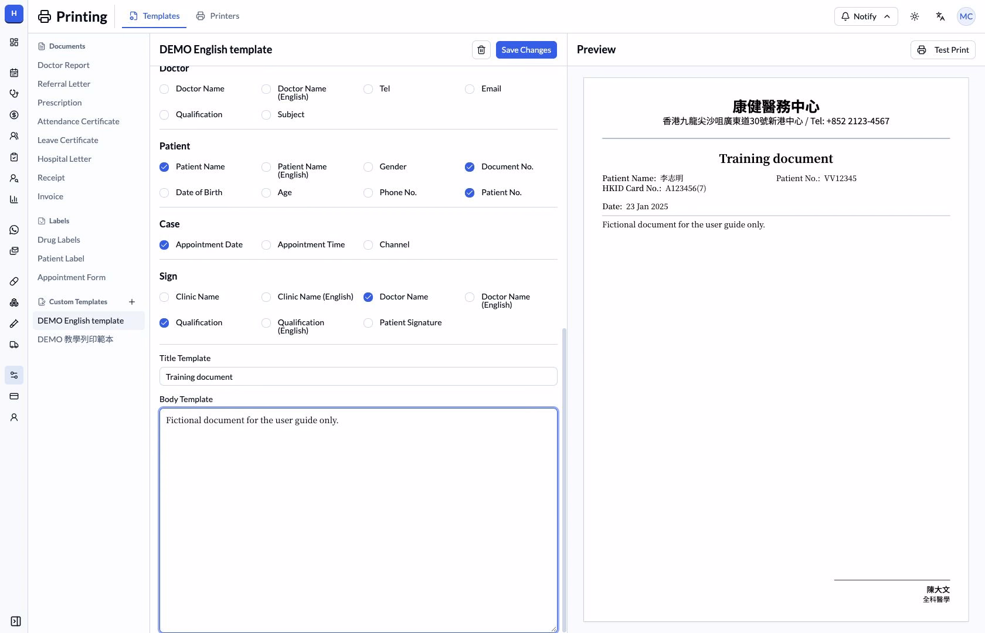Screen dimensions: 985x633
Task: Uncheck Document No. field
Action: click(x=470, y=167)
